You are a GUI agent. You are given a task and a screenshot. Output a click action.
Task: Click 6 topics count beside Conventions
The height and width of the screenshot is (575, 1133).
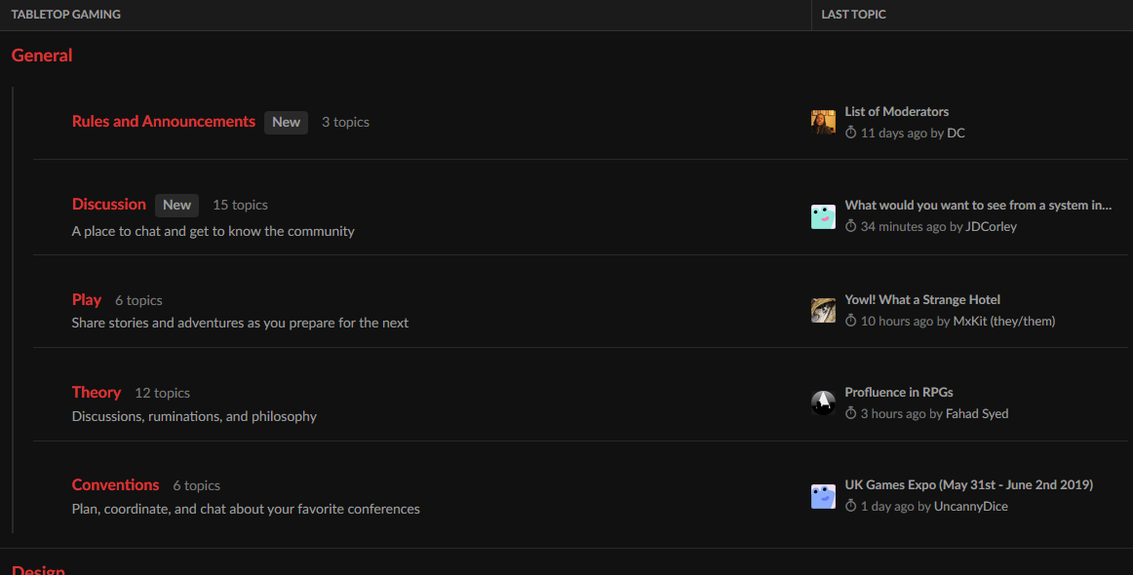[197, 485]
